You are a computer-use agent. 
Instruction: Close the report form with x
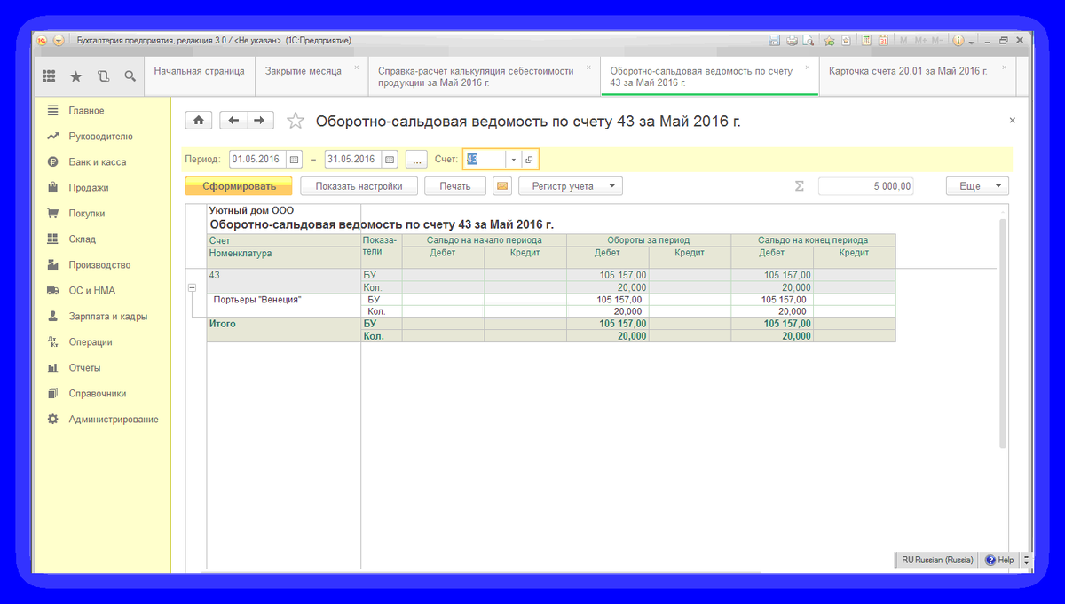coord(1012,120)
